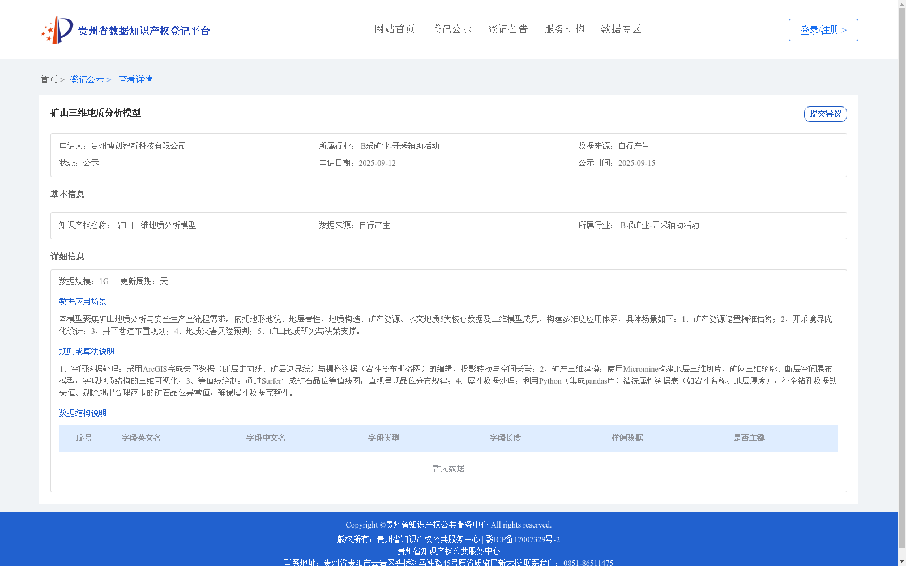Click the 登录/注册 button

(823, 30)
